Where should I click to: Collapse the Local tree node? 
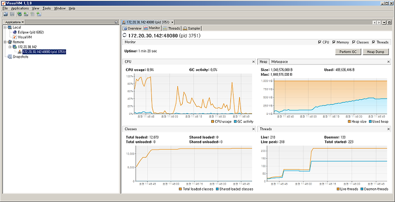(5, 27)
